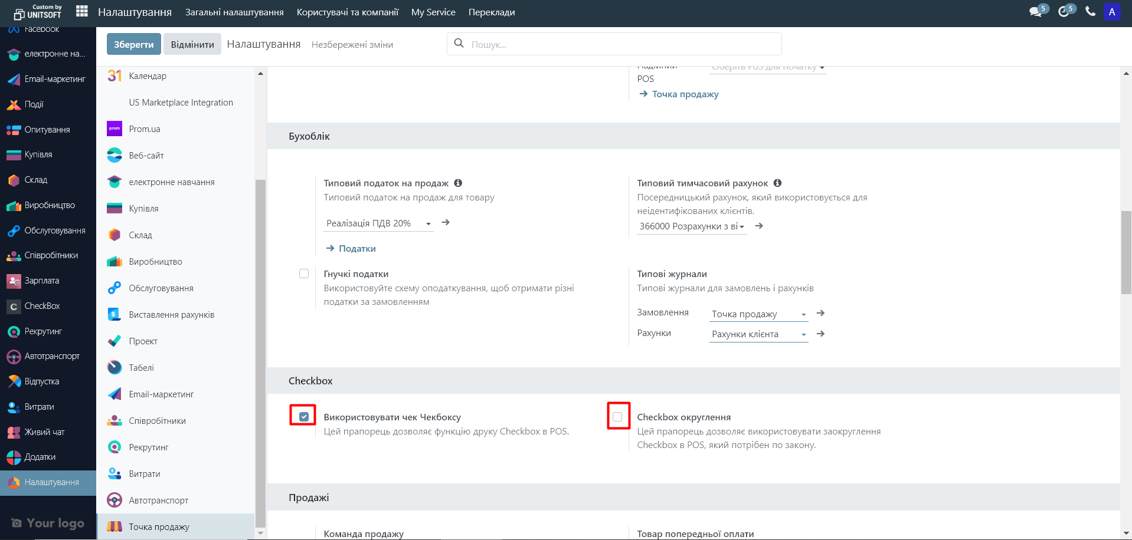This screenshot has height=540, width=1132.
Task: Click the phone icon in top bar
Action: click(x=1090, y=12)
